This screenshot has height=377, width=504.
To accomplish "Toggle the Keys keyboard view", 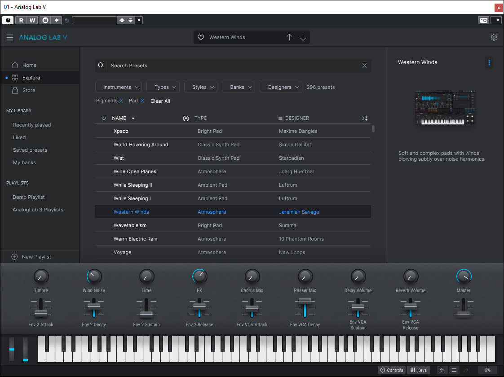I will [418, 370].
